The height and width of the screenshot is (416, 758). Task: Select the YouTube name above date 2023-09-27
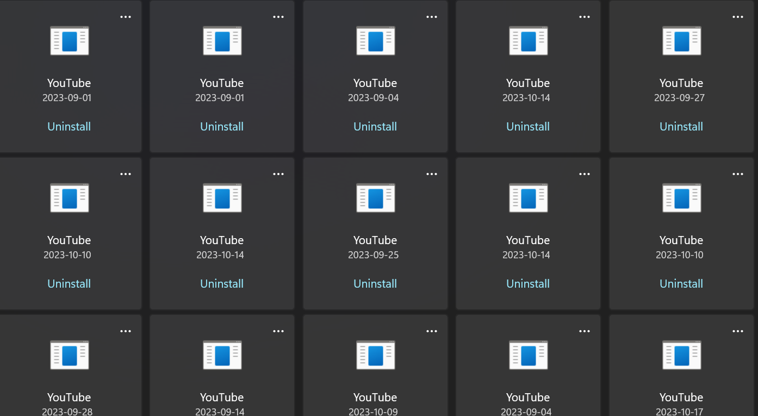681,83
